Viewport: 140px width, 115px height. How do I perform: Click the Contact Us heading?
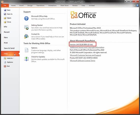(x=35, y=34)
